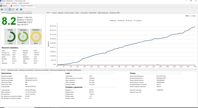
Task: Switch to the Meses tab
Action: point(77,13)
